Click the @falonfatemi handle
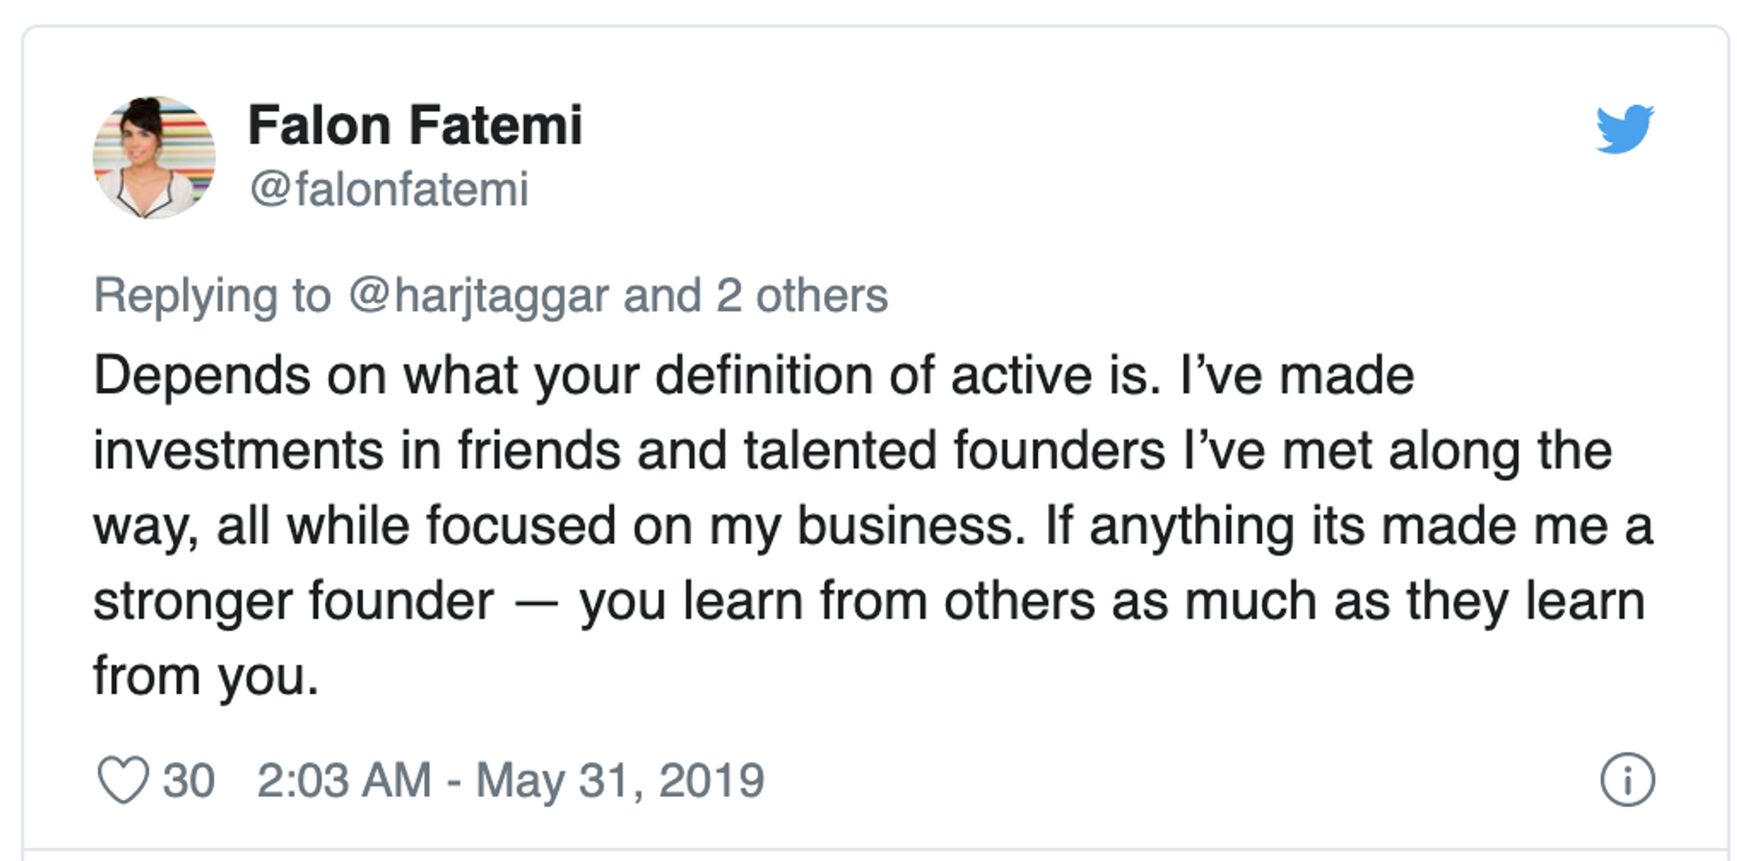The height and width of the screenshot is (861, 1737). tap(389, 189)
